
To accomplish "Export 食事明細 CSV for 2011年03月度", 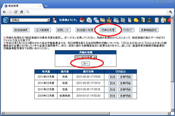I will click(x=125, y=83).
